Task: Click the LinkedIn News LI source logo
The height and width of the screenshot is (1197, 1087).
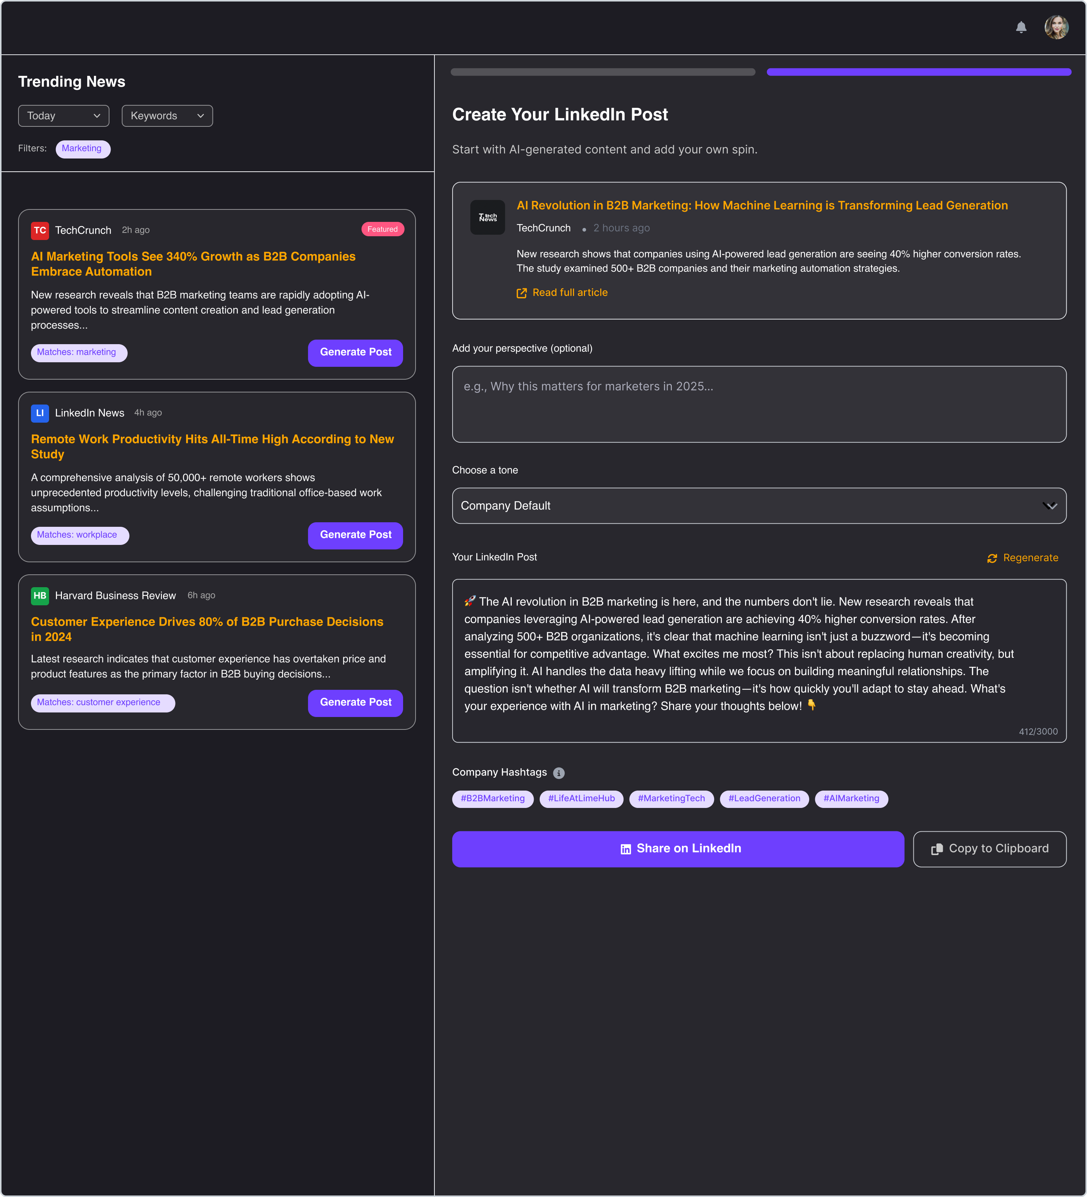Action: (x=40, y=413)
